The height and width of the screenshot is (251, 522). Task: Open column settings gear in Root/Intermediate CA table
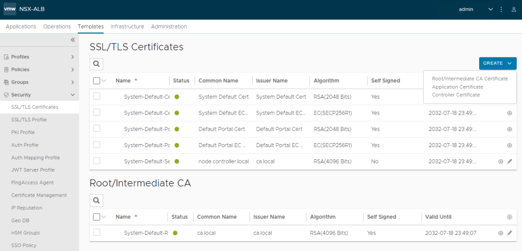coord(509,217)
